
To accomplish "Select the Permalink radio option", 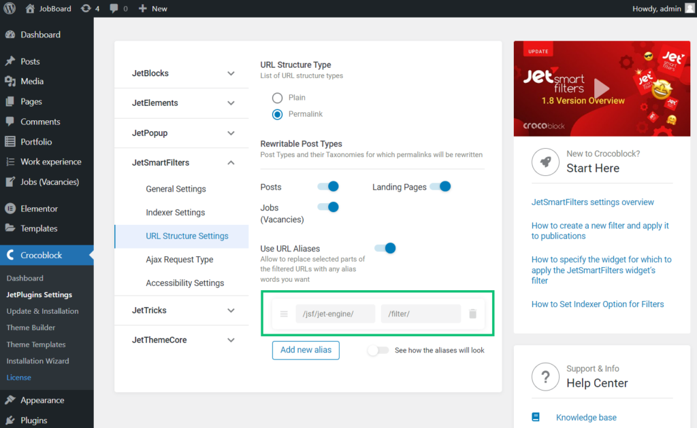I will (x=278, y=114).
